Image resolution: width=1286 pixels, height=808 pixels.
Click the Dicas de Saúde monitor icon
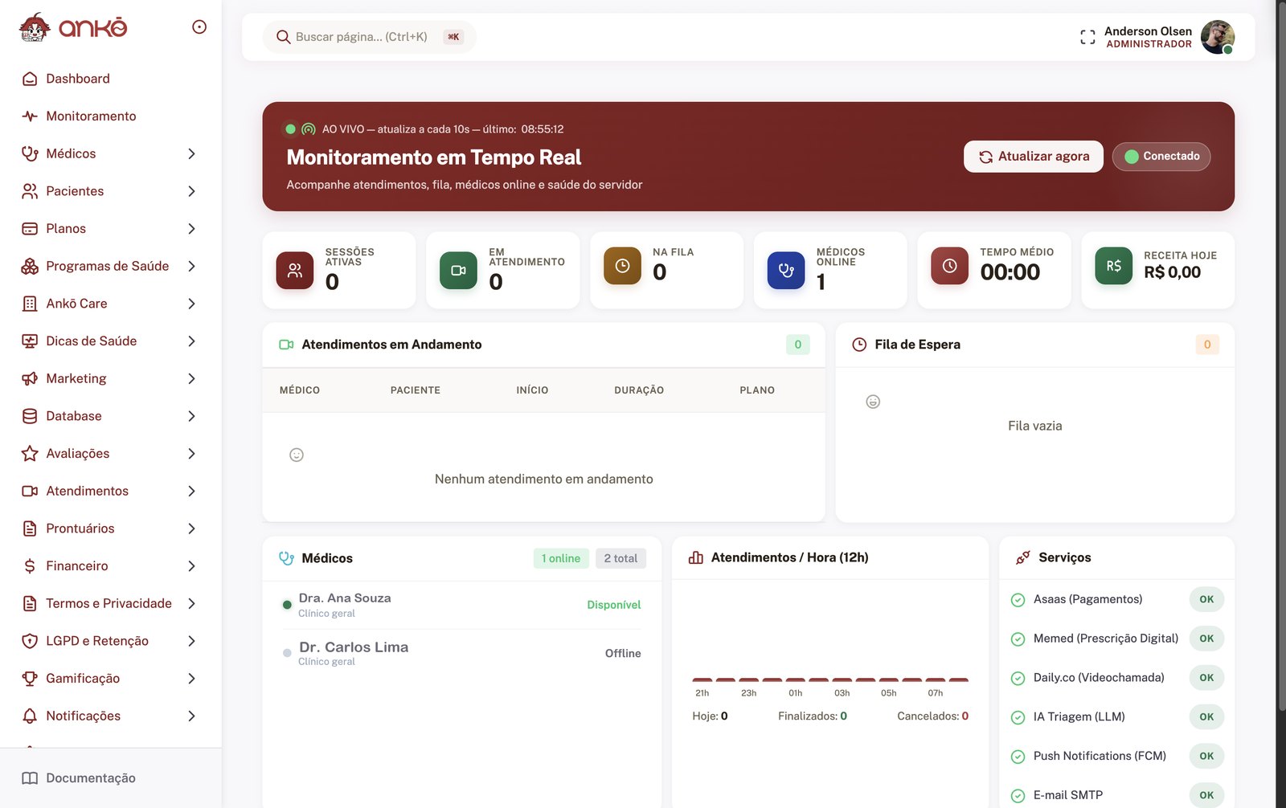coord(30,341)
